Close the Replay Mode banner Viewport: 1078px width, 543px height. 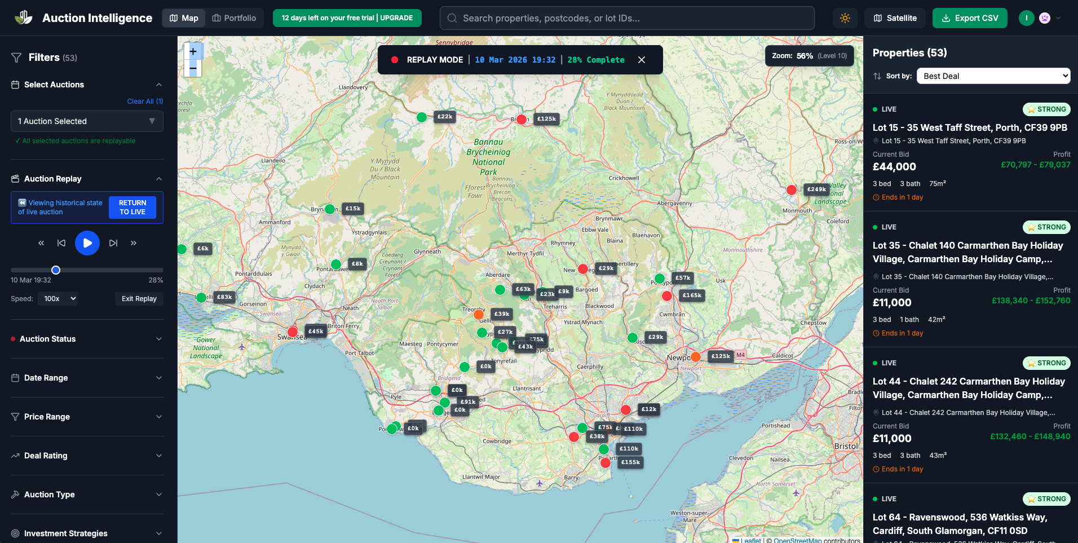tap(642, 60)
